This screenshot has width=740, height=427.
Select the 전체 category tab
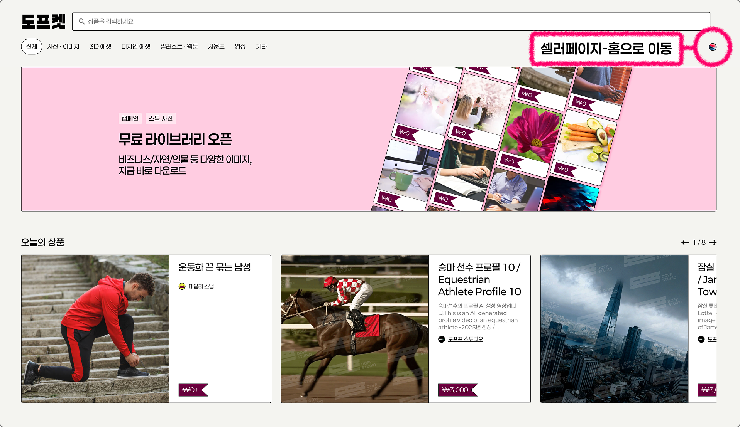tap(32, 47)
